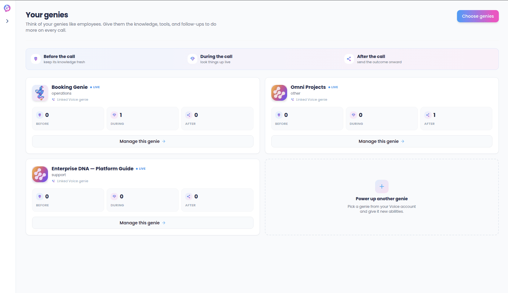Click the During icon in Booking Genie
The height and width of the screenshot is (293, 508).
(114, 115)
